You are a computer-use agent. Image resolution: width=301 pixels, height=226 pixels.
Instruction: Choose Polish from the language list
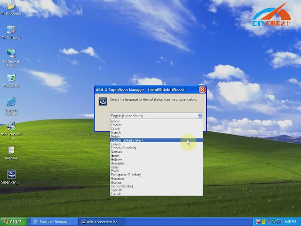point(156,171)
